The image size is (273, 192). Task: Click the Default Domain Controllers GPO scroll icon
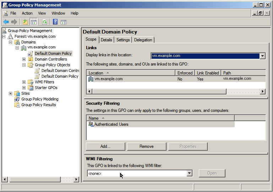37,71
